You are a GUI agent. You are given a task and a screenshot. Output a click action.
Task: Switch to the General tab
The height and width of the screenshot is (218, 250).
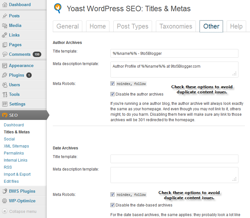pos(68,26)
